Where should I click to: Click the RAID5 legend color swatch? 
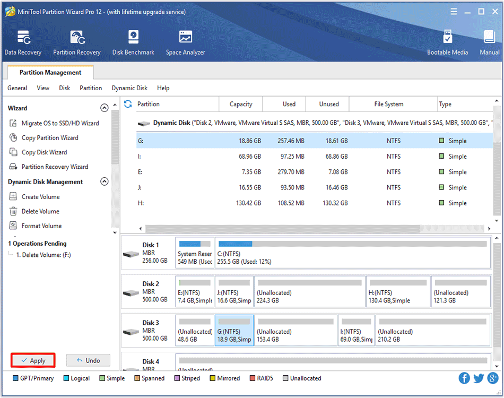pyautogui.click(x=253, y=378)
